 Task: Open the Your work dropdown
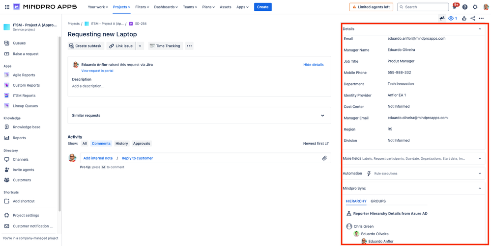click(x=98, y=7)
